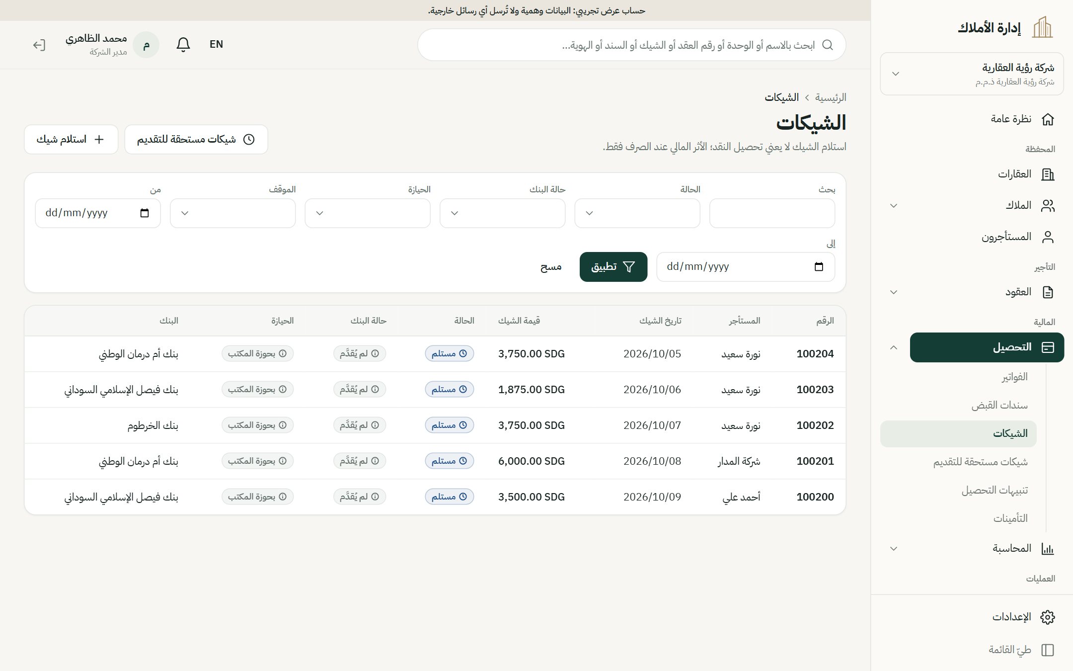This screenshot has height=671, width=1073.
Task: Click user avatar with letter م
Action: pos(146,45)
